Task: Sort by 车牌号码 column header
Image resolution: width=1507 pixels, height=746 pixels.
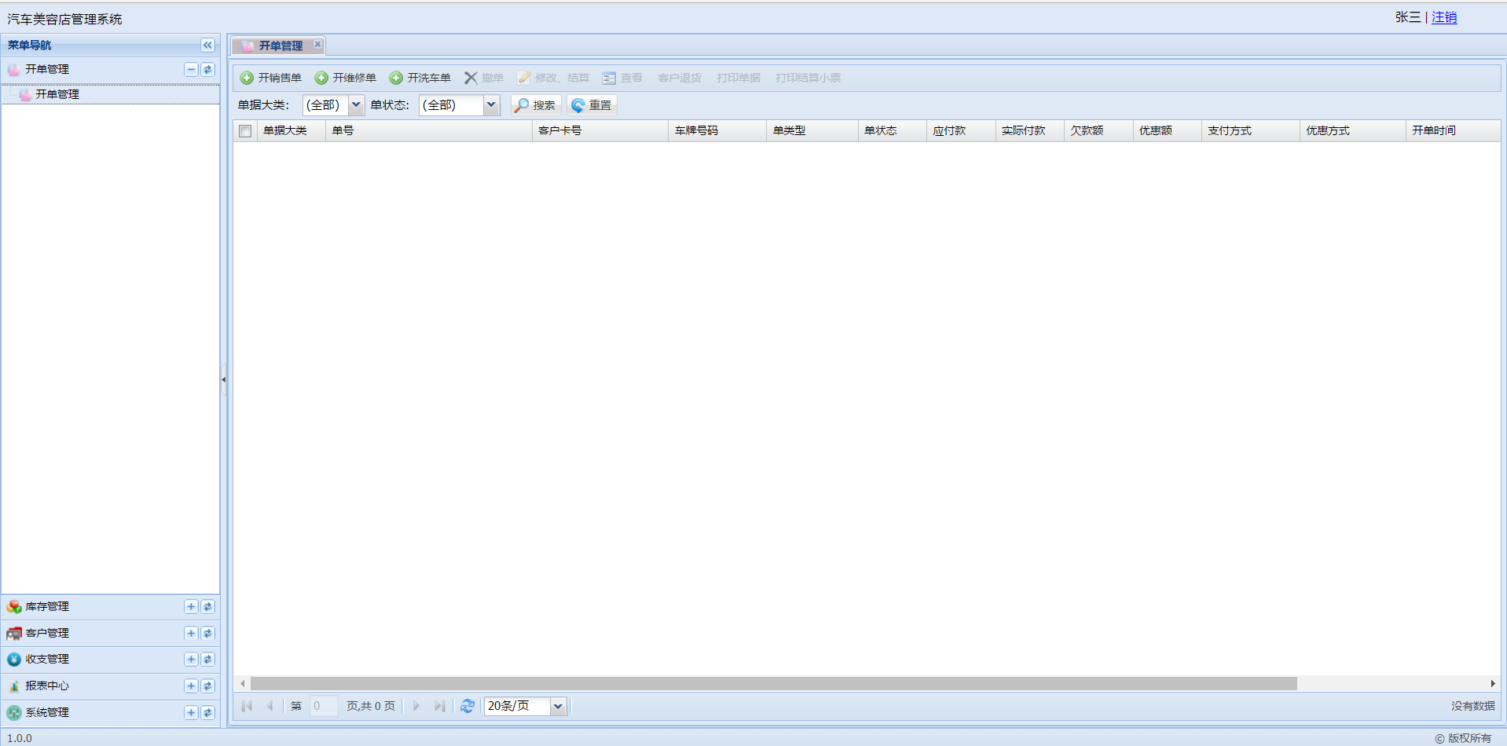Action: pos(717,131)
